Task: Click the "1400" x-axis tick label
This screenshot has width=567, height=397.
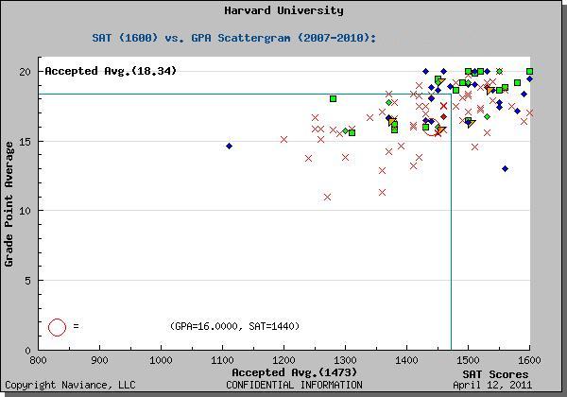Action: coord(406,360)
